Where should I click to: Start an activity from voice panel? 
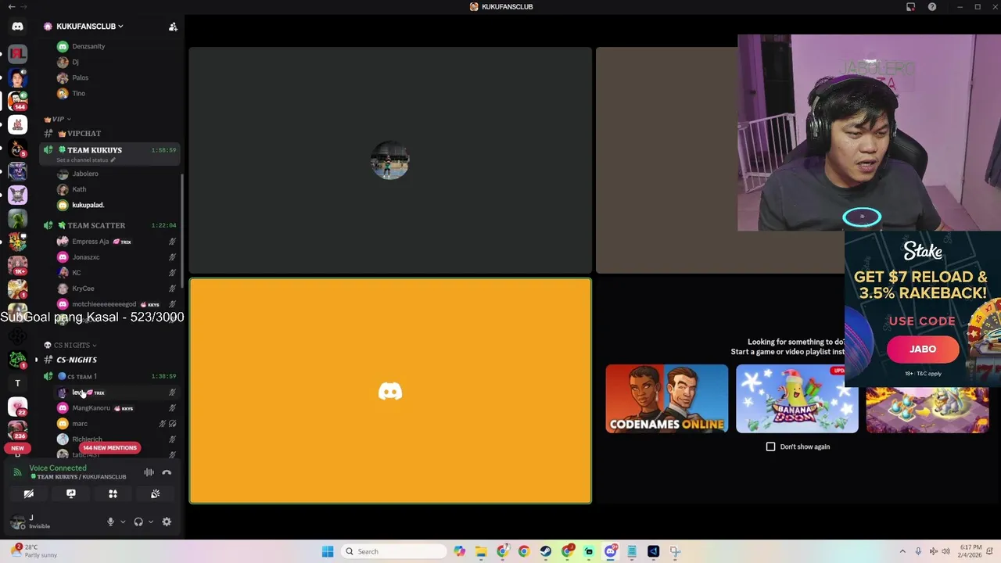pyautogui.click(x=113, y=493)
